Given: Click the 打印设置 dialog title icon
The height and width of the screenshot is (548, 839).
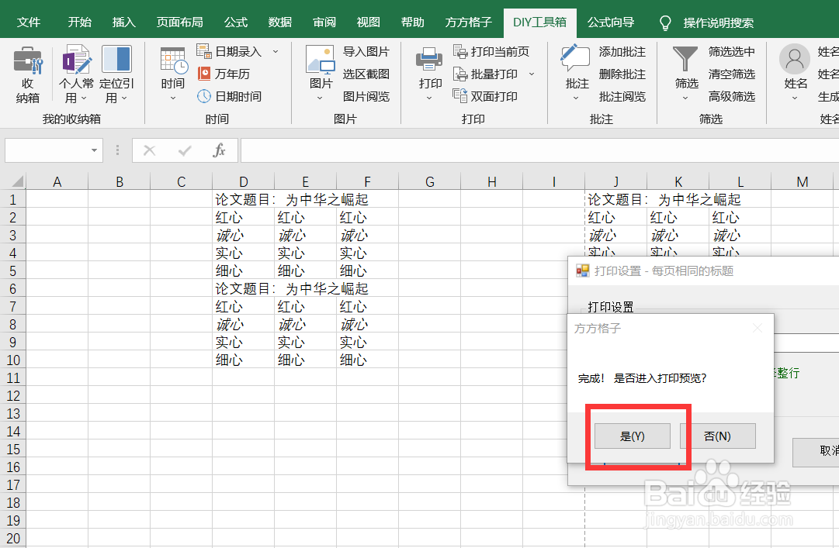Looking at the screenshot, I should (x=582, y=271).
